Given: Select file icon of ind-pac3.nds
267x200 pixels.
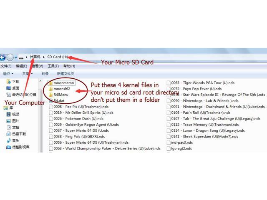Looking at the screenshot, I should point(169,142).
